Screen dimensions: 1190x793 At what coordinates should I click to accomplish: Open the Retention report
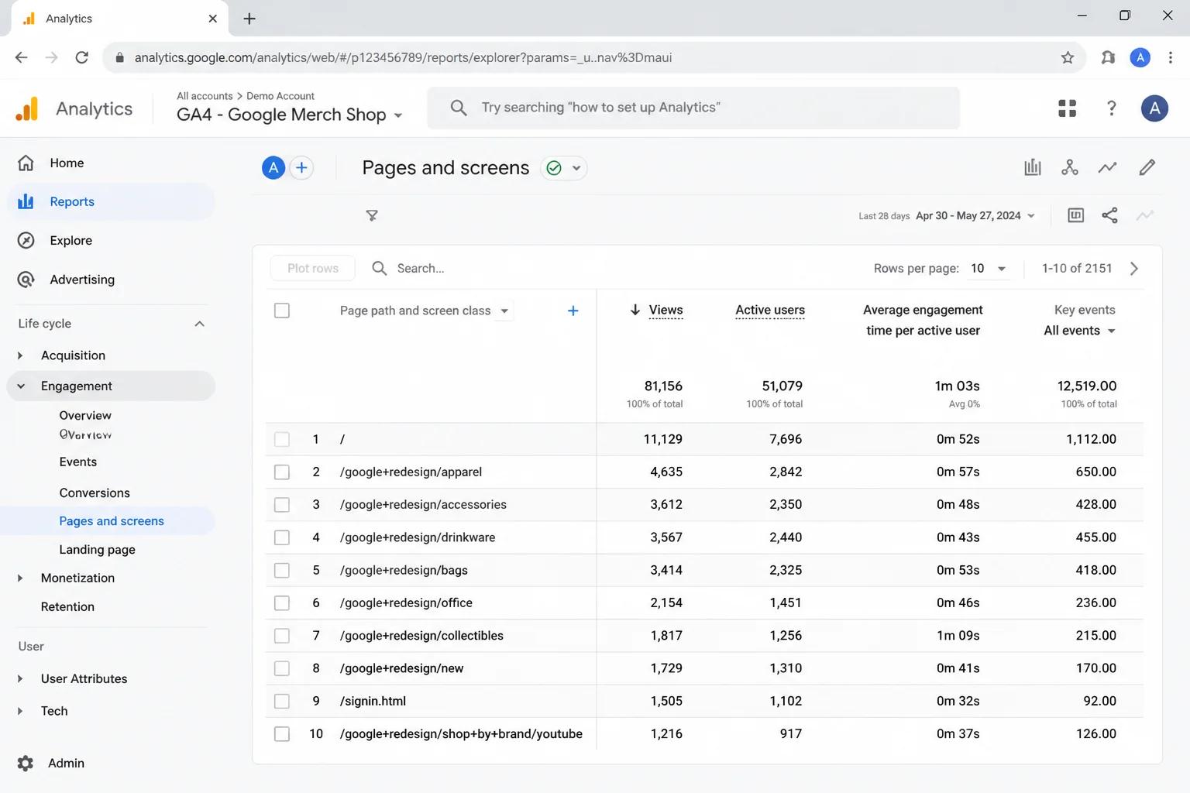[67, 607]
